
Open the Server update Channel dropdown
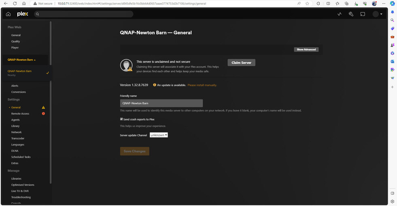159,135
